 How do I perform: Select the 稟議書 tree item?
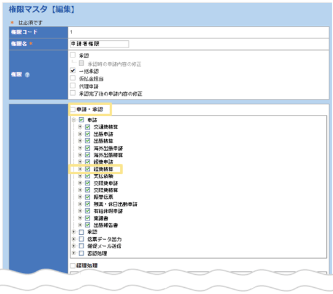pos(101,218)
